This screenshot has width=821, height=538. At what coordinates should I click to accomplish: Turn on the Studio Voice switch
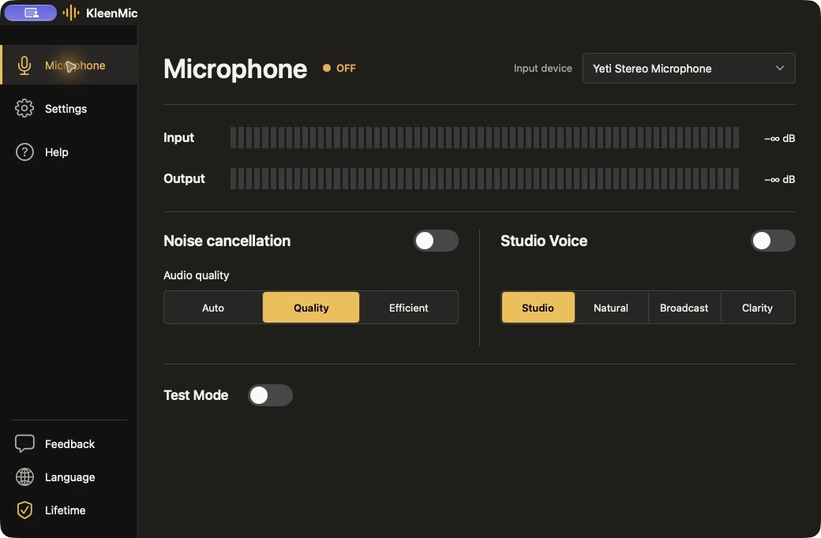click(773, 241)
